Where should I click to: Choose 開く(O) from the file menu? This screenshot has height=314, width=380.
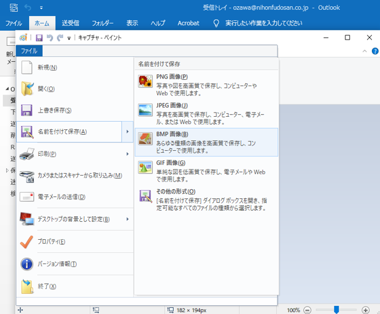click(x=75, y=89)
